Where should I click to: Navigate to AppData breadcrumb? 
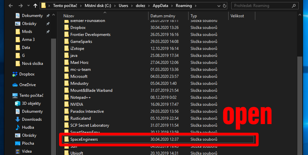click(x=161, y=6)
